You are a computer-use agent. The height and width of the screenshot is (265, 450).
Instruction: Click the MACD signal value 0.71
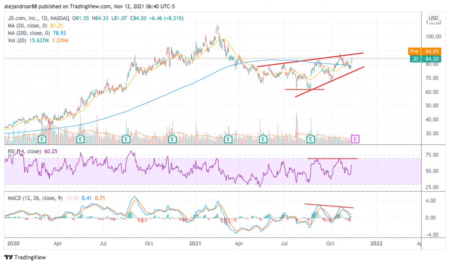click(x=100, y=198)
